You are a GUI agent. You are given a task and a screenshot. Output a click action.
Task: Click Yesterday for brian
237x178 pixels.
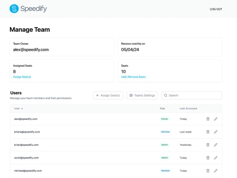click(x=185, y=145)
